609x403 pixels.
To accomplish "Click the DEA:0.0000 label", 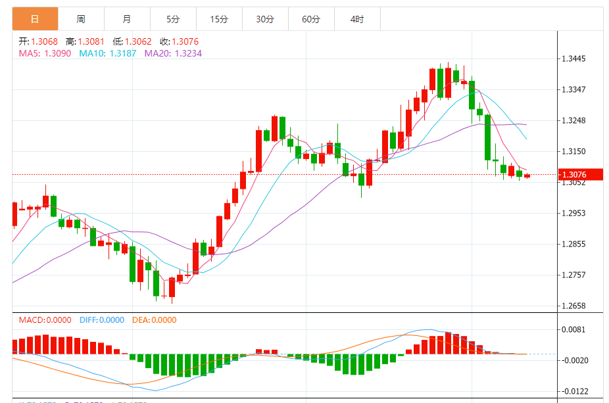I will click(154, 320).
